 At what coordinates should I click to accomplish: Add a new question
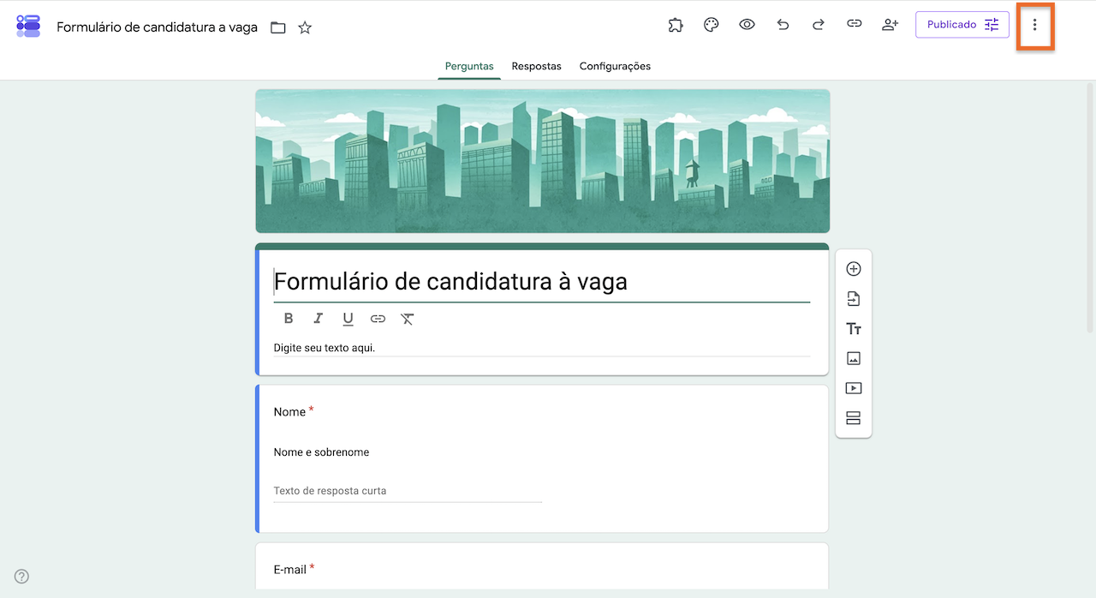pos(853,269)
